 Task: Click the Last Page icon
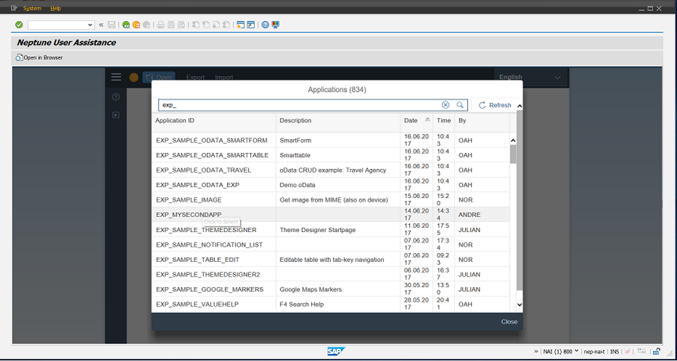[x=226, y=25]
